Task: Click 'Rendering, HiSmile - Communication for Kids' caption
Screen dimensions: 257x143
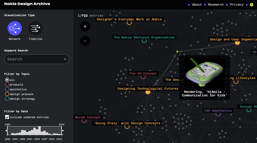Action: coord(204,94)
